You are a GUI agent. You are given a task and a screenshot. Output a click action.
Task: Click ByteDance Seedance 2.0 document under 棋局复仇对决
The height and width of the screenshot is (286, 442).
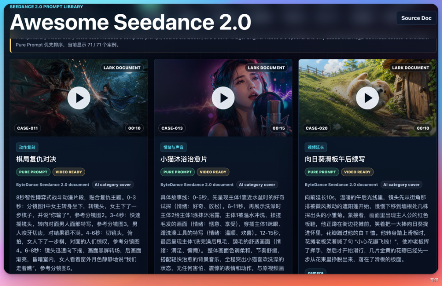coord(52,185)
